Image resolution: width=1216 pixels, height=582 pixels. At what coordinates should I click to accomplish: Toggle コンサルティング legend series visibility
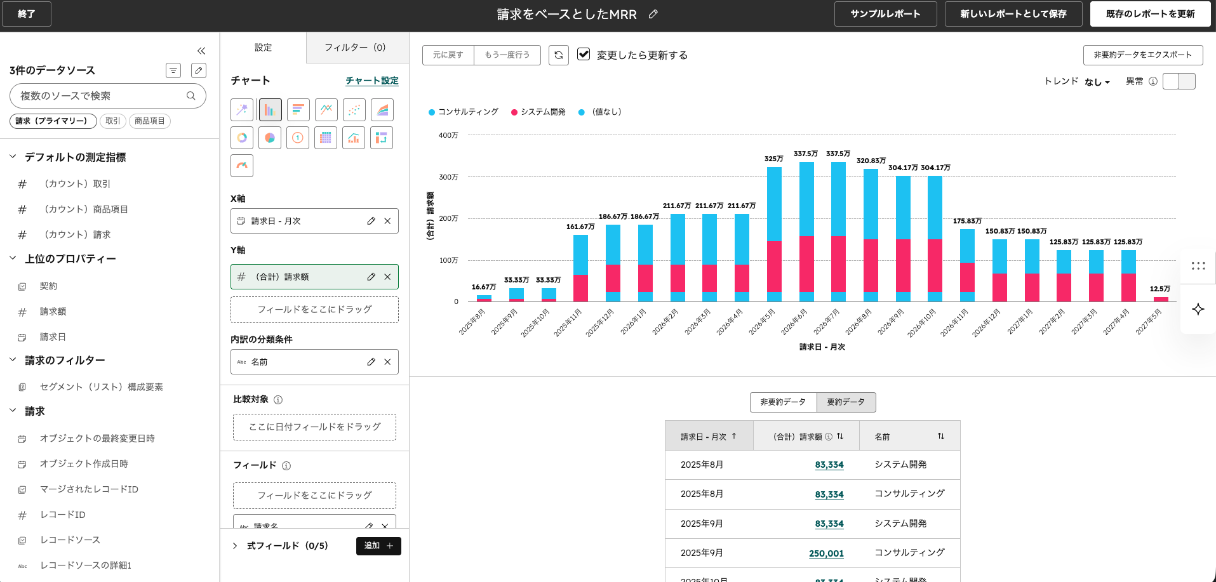464,112
